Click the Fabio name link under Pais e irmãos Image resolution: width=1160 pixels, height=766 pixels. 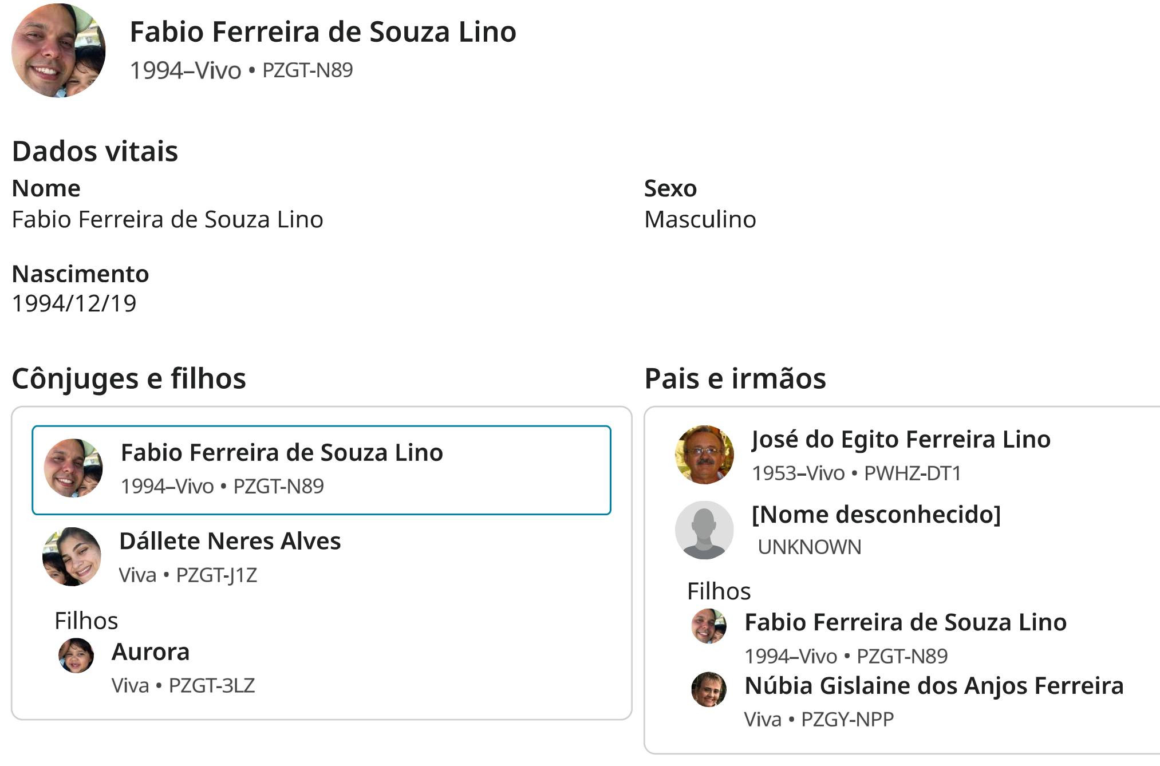905,622
